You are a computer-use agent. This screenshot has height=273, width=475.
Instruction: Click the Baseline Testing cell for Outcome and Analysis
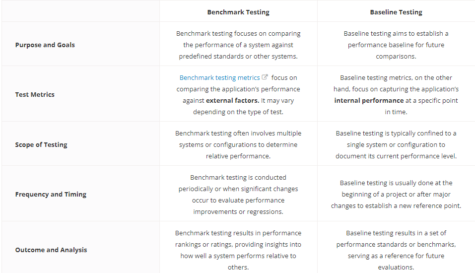pos(396,250)
